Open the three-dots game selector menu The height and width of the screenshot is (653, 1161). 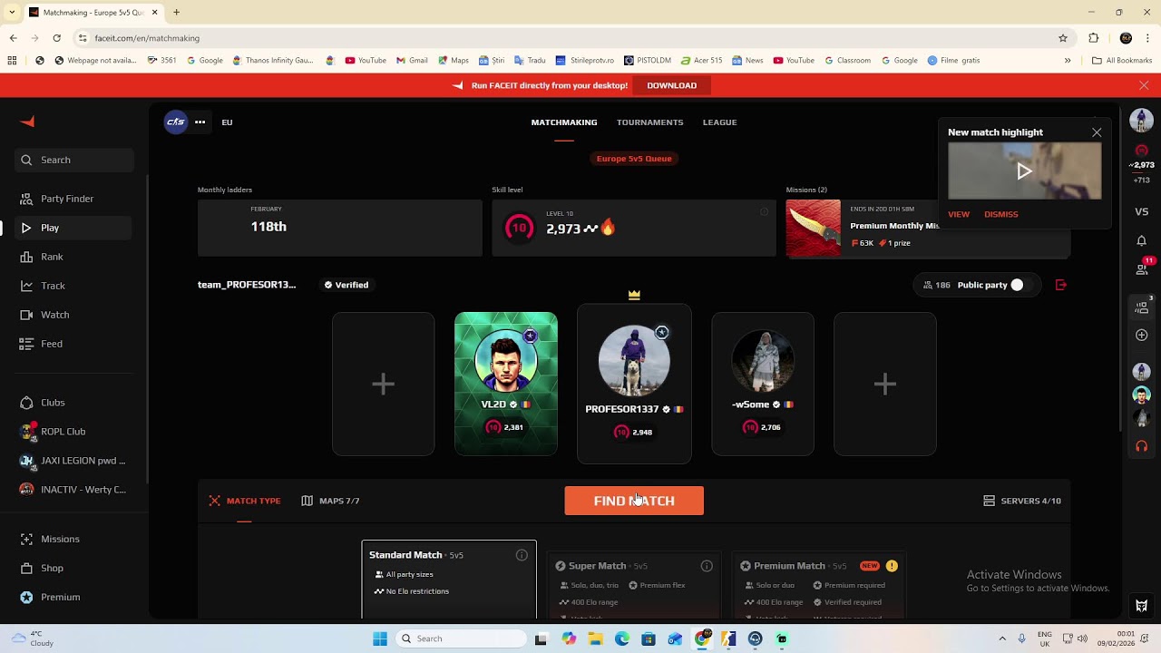click(x=200, y=122)
